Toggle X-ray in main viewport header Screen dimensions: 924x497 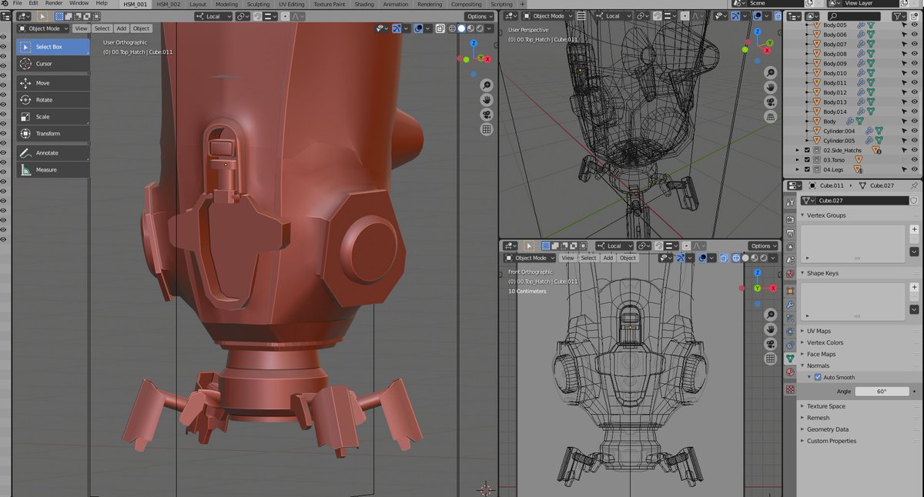[x=440, y=28]
